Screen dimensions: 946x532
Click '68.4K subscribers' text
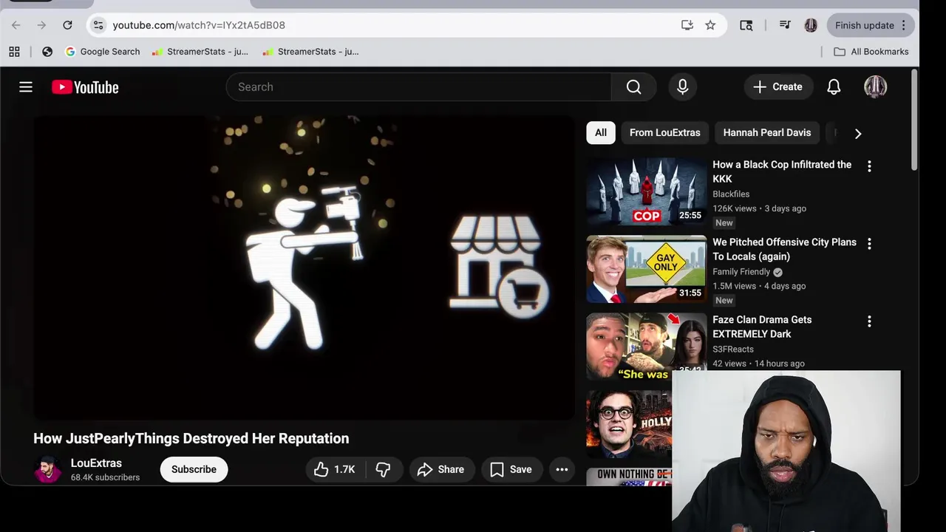tap(105, 478)
